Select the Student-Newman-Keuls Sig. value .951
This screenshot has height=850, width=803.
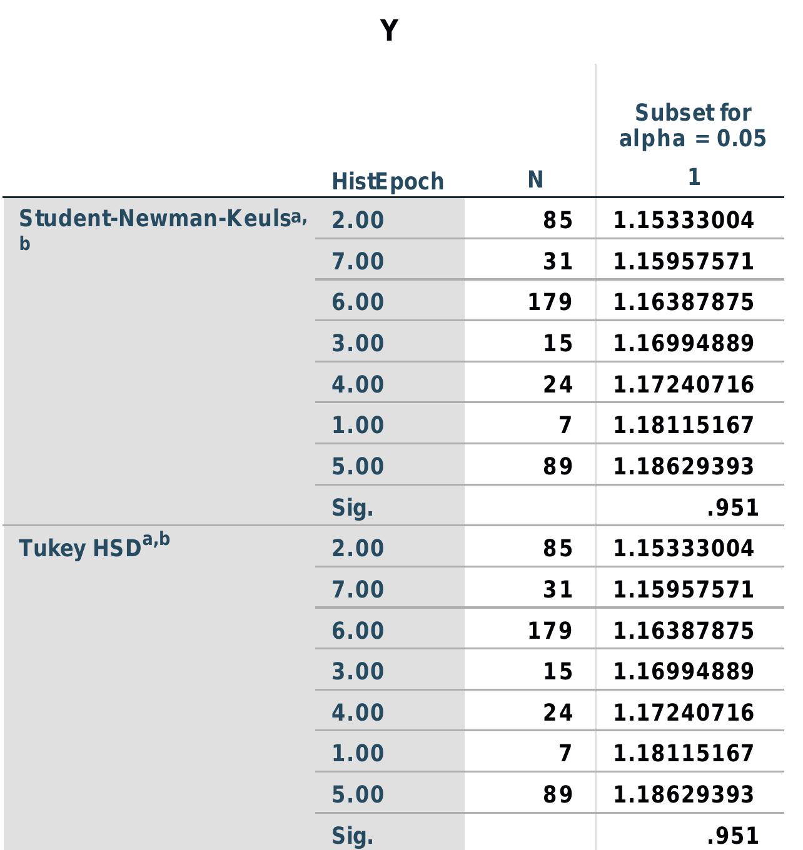point(732,507)
